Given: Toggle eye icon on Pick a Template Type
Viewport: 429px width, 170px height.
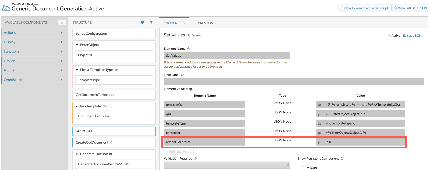Looking at the screenshot, I should [116, 70].
